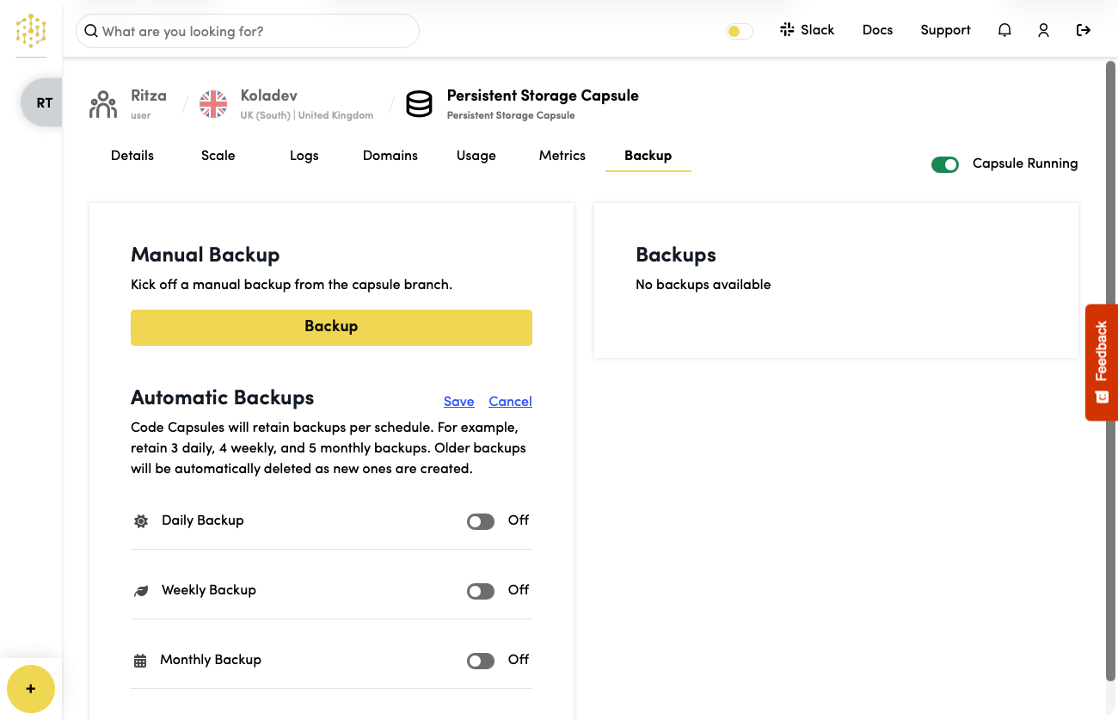Switch to the Details tab
The image size is (1118, 720).
[x=132, y=156]
